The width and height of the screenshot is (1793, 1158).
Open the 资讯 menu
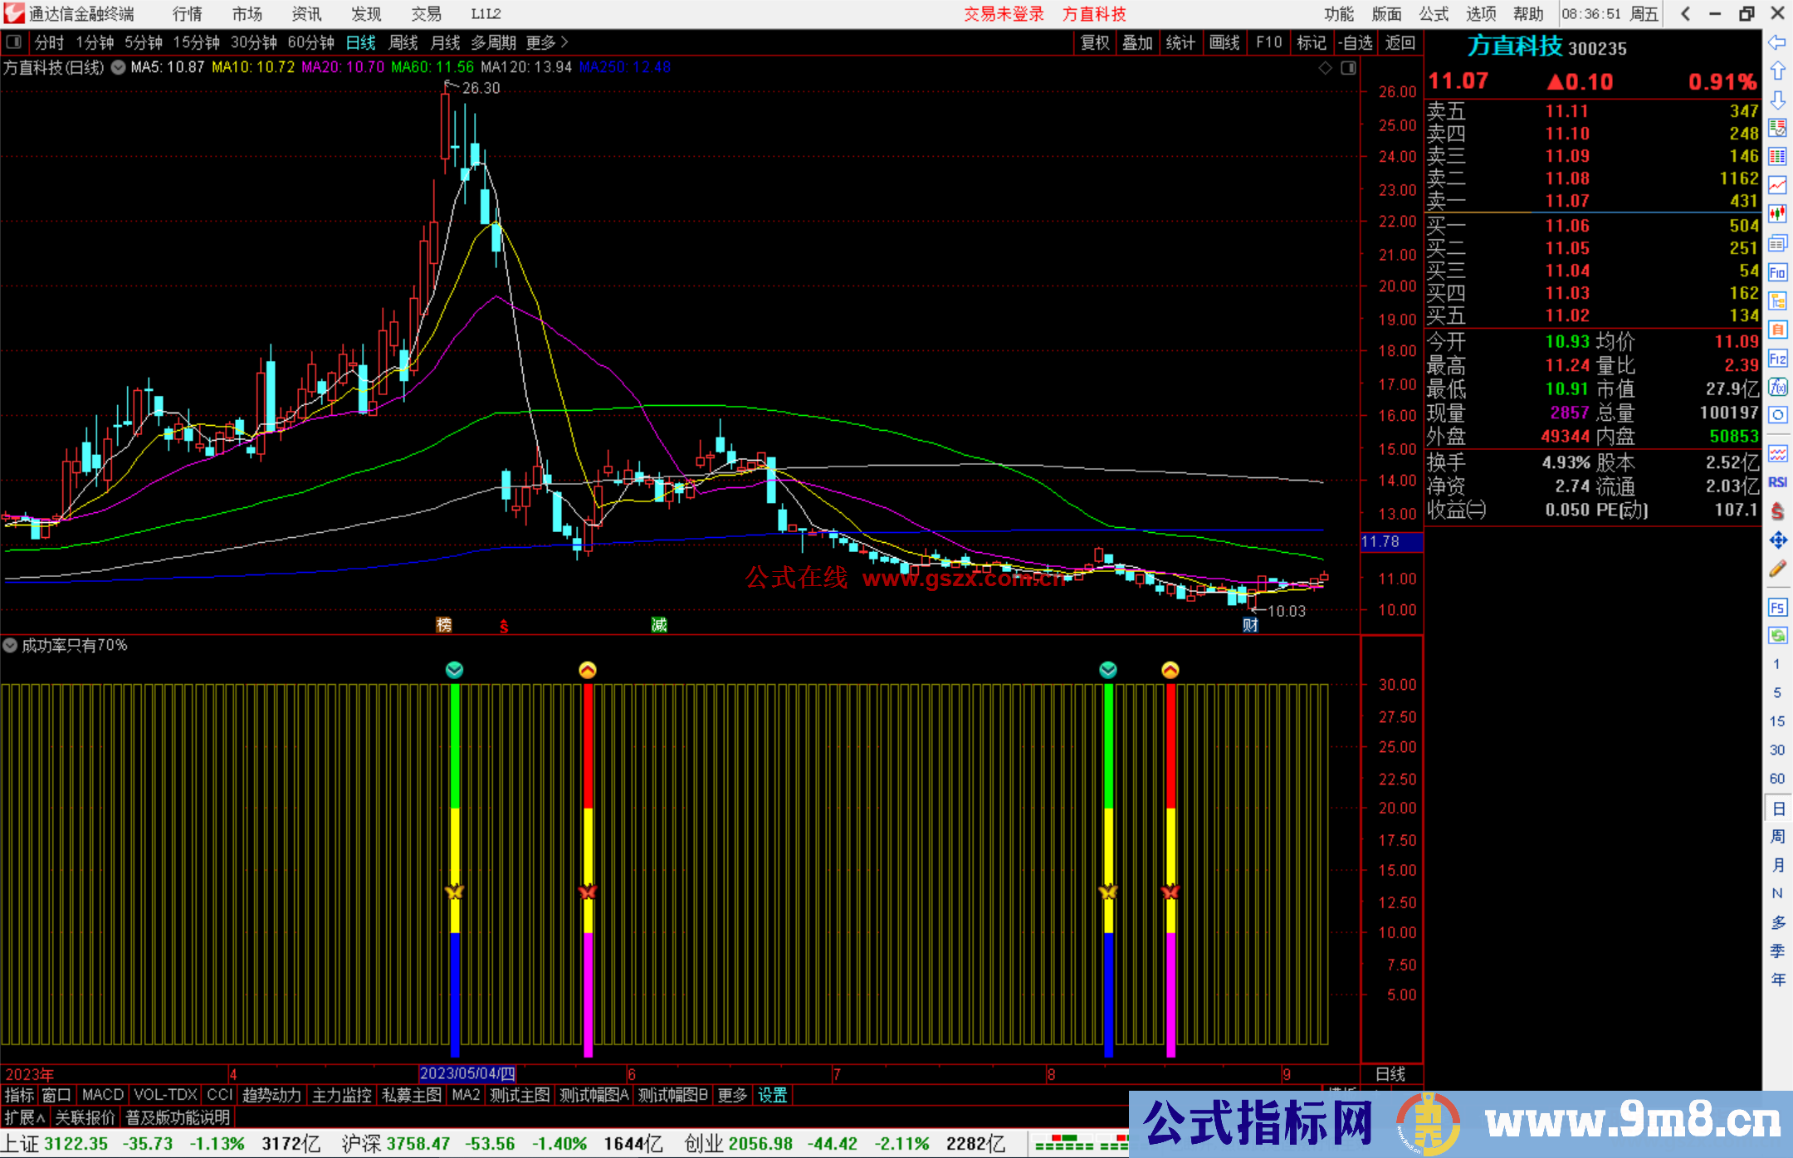click(x=306, y=13)
